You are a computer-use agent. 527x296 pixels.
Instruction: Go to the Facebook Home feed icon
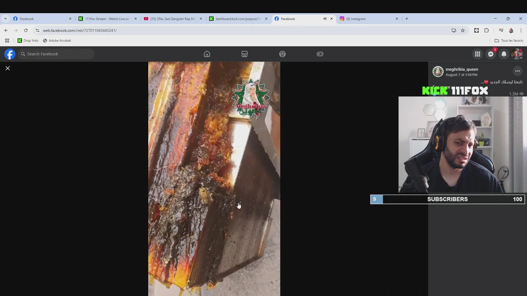pos(207,54)
